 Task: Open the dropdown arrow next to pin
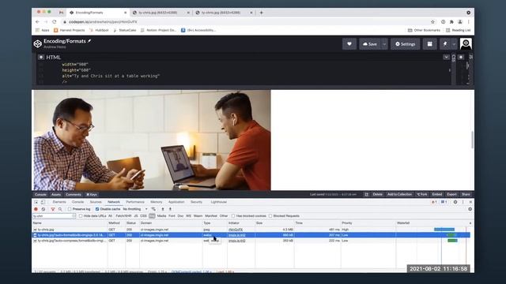click(x=454, y=44)
